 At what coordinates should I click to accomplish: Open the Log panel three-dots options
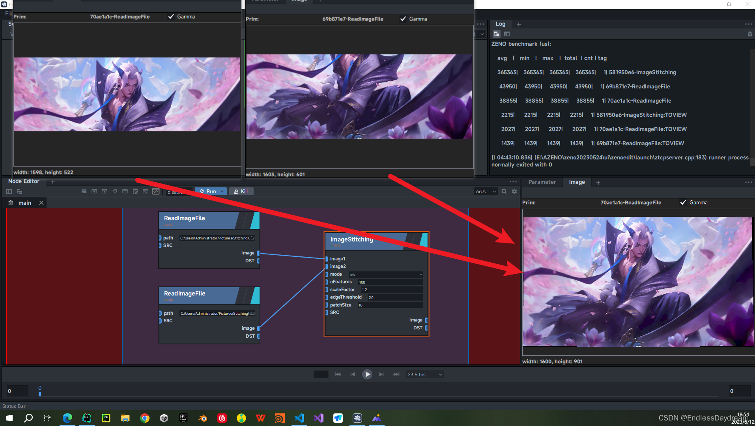(x=748, y=24)
